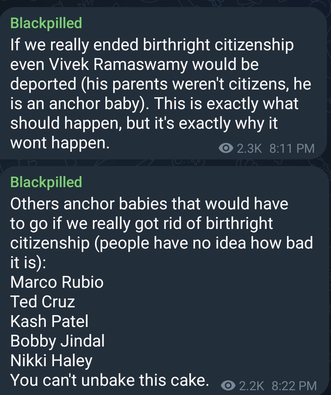Click the eye views icon on first message

tap(226, 148)
